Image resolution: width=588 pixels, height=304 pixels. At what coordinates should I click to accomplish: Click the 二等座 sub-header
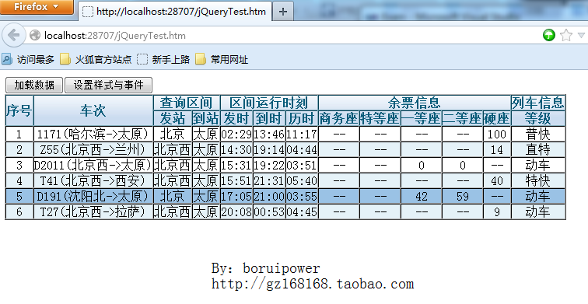(462, 118)
